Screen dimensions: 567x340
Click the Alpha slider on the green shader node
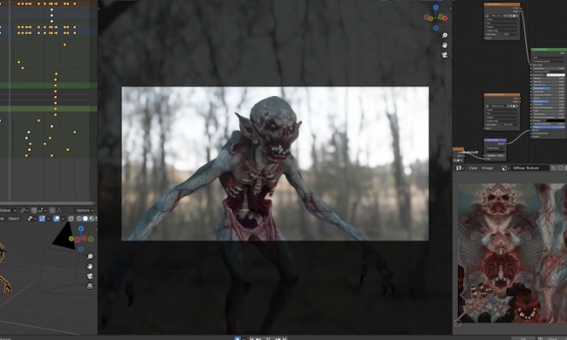[550, 126]
